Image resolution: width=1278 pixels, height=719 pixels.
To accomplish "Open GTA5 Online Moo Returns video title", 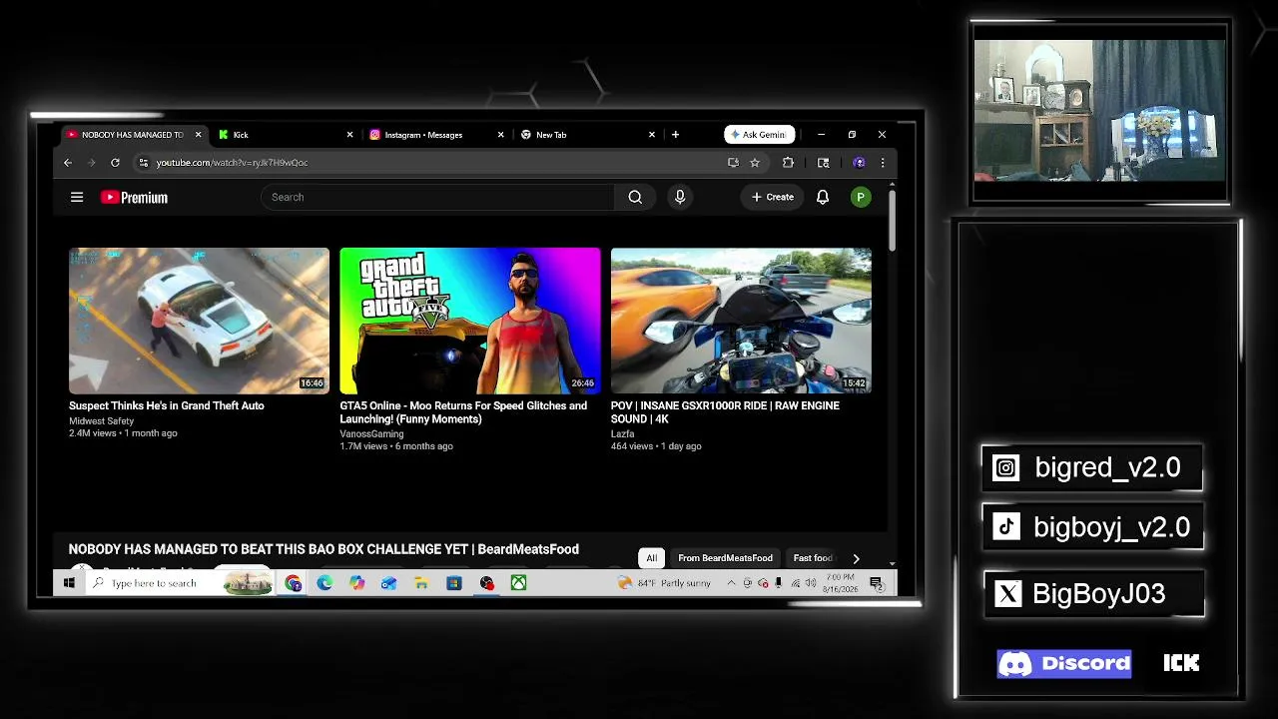I will pos(463,412).
